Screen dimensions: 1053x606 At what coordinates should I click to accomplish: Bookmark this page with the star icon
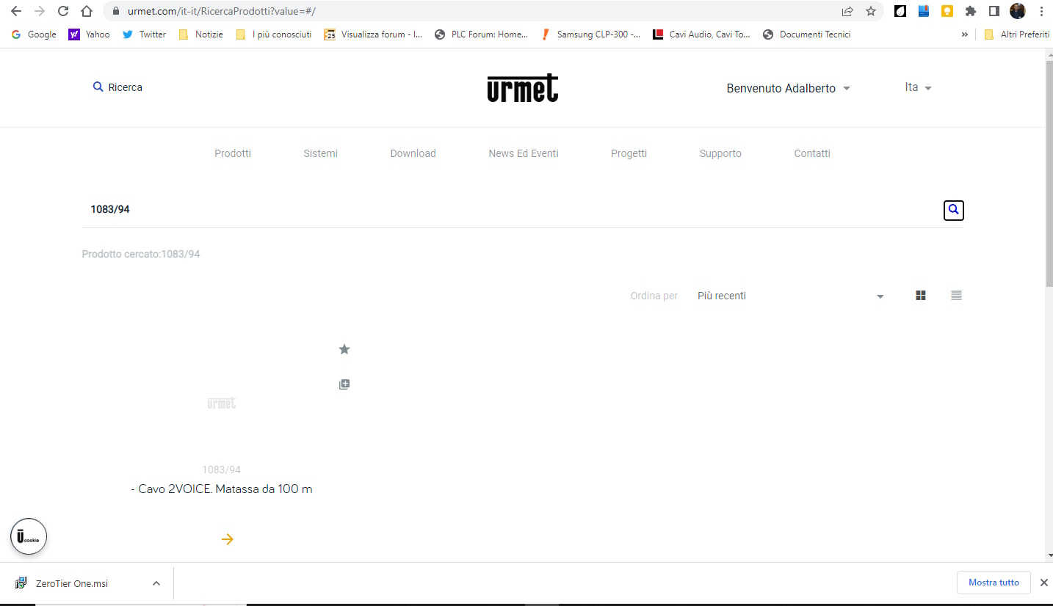(871, 11)
